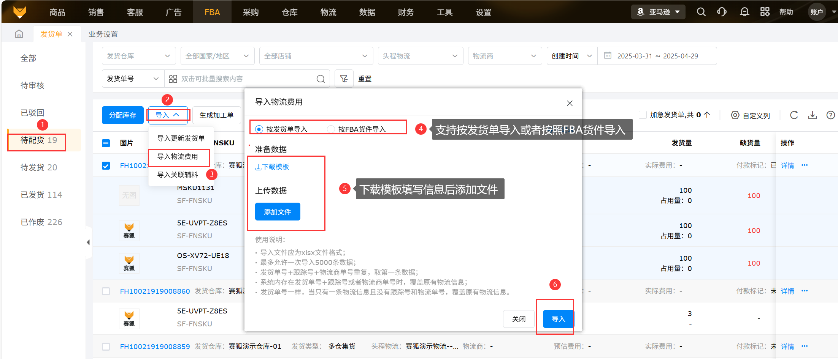Open the notifications bell icon
Screen dimensions: 838x359
(744, 12)
